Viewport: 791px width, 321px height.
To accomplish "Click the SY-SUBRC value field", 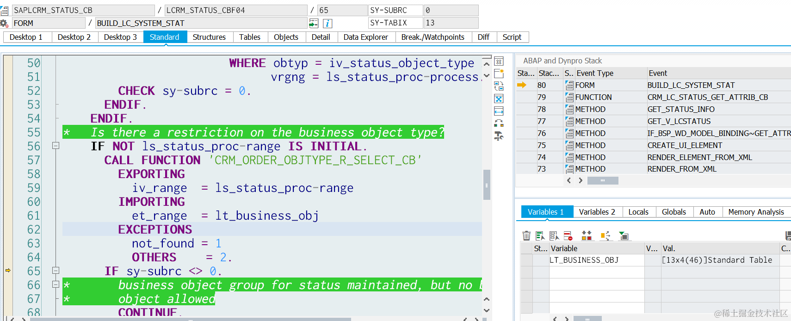I will point(451,10).
